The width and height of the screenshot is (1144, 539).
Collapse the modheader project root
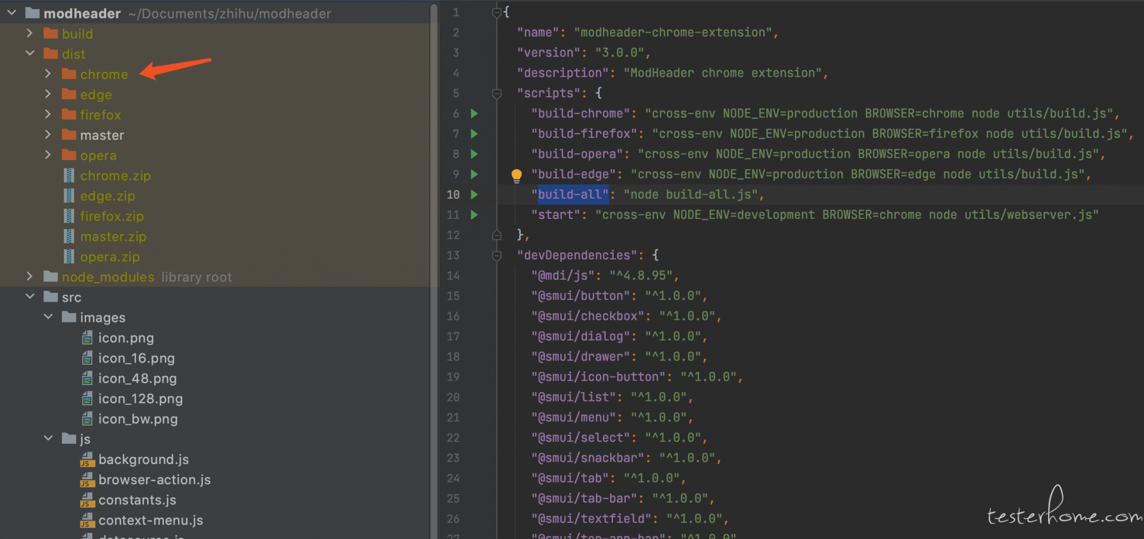(11, 12)
